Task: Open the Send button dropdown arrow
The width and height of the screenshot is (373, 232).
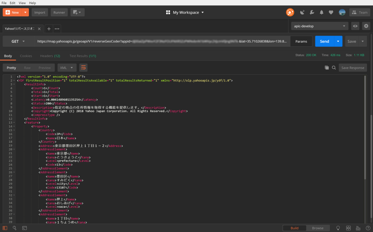Action: point(338,42)
